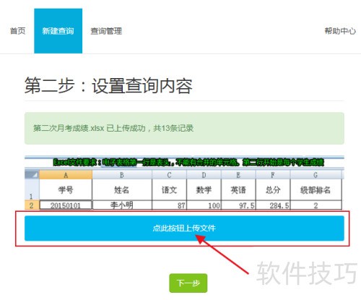Open the 首页 home tab

pyautogui.click(x=17, y=31)
